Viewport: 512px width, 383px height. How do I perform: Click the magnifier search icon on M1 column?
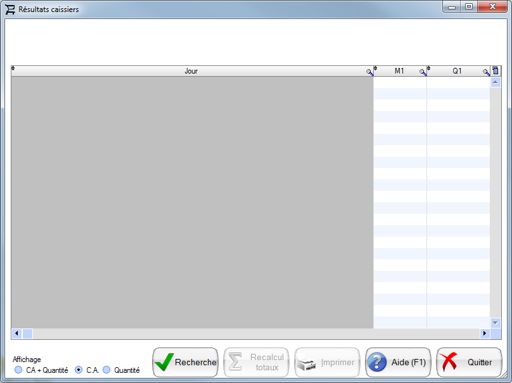(x=423, y=72)
